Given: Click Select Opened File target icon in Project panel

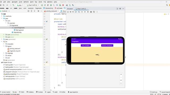Looking at the screenshot, I should tap(28, 11).
